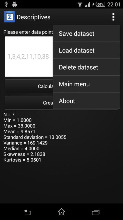Tap the 22.01 clock in the status bar
Image resolution: width=123 pixels, height=220 pixels.
114,4
